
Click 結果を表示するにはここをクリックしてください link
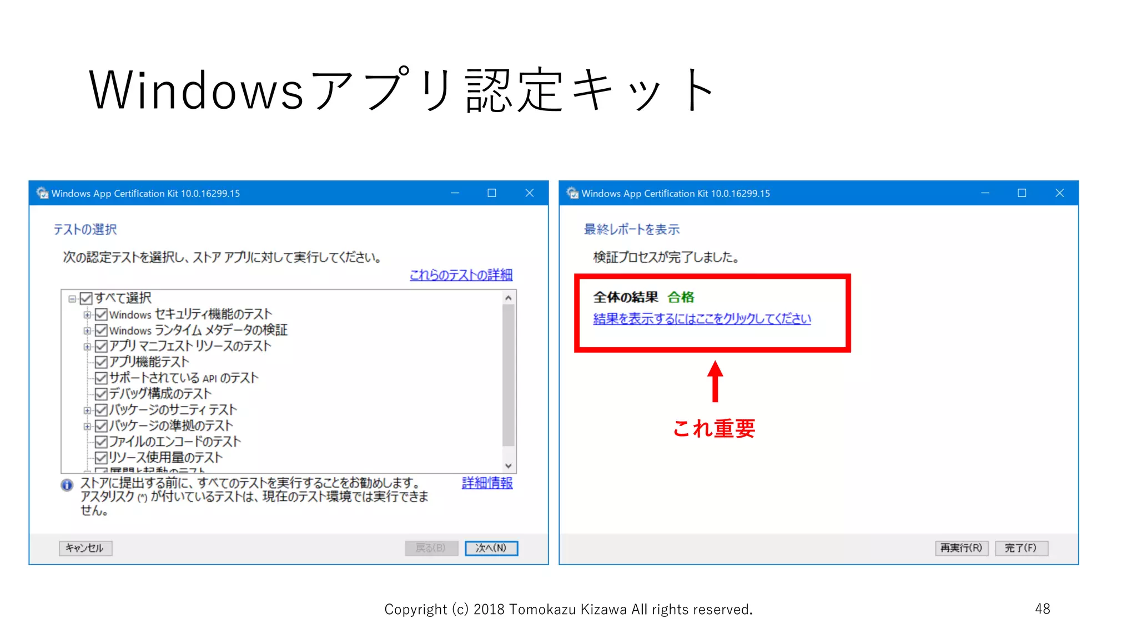pyautogui.click(x=702, y=319)
